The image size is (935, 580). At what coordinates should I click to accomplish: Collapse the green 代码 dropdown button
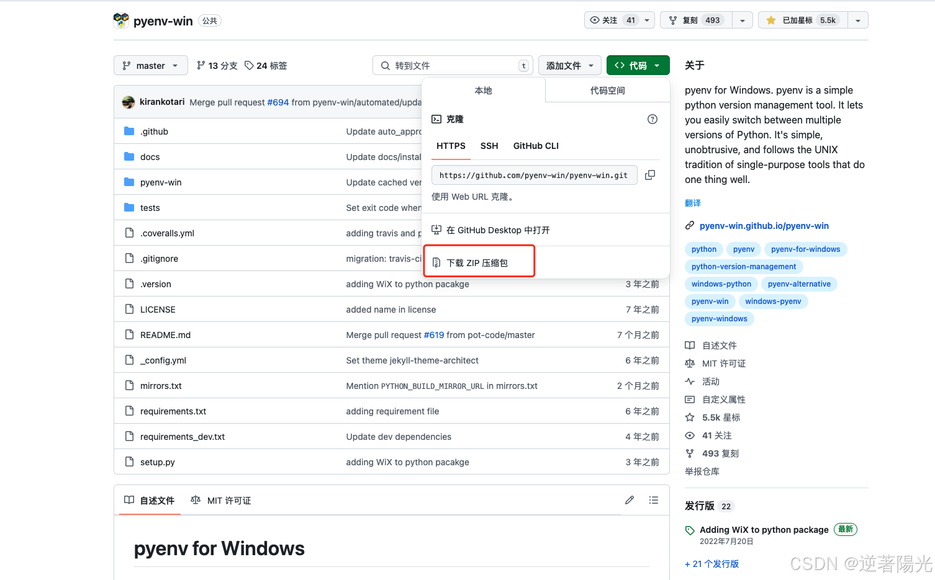pyautogui.click(x=638, y=65)
